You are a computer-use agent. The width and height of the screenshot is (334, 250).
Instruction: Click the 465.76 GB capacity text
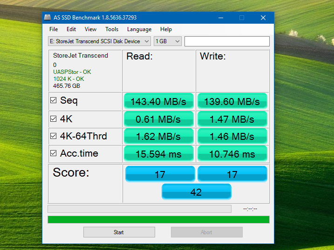(67, 86)
